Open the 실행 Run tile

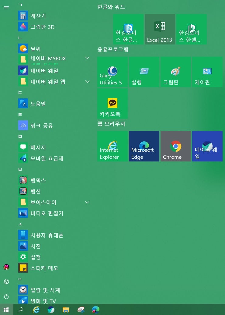[144, 72]
